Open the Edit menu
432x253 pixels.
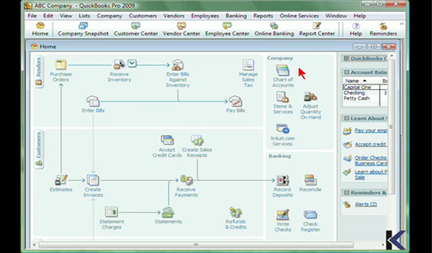click(48, 16)
